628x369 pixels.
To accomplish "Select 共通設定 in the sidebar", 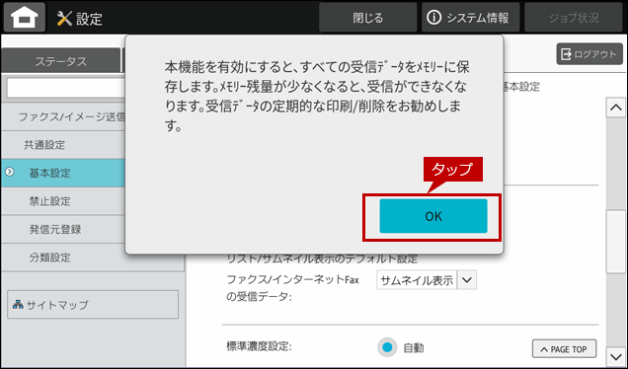I will click(x=63, y=145).
